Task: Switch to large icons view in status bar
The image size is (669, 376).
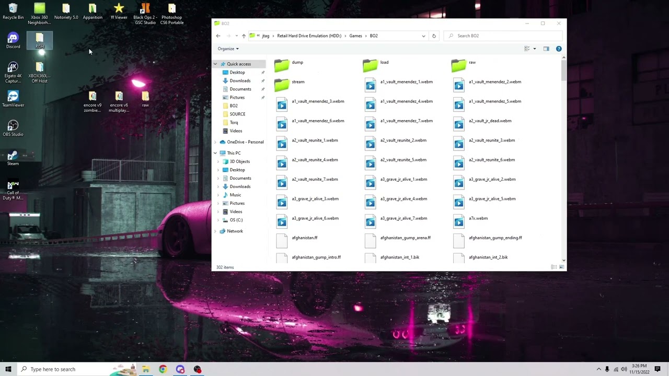Action: [562, 267]
